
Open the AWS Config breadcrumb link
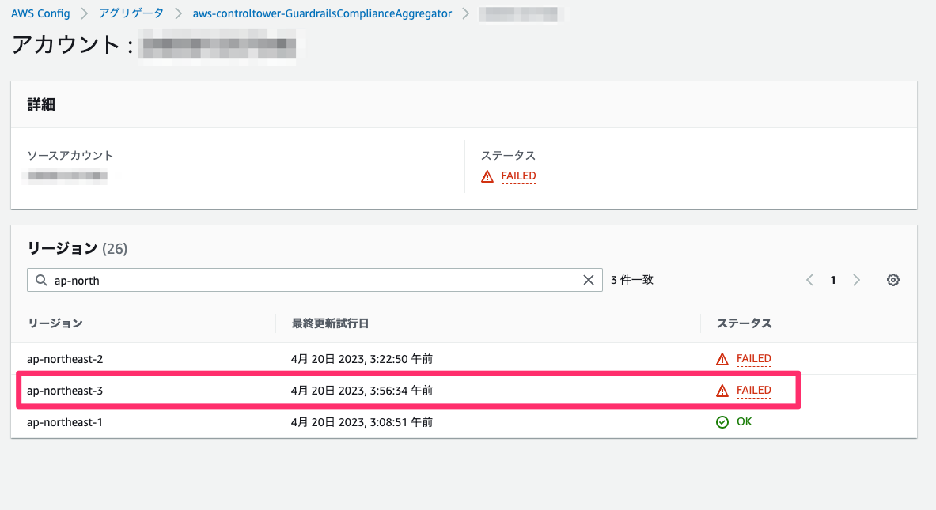click(40, 13)
